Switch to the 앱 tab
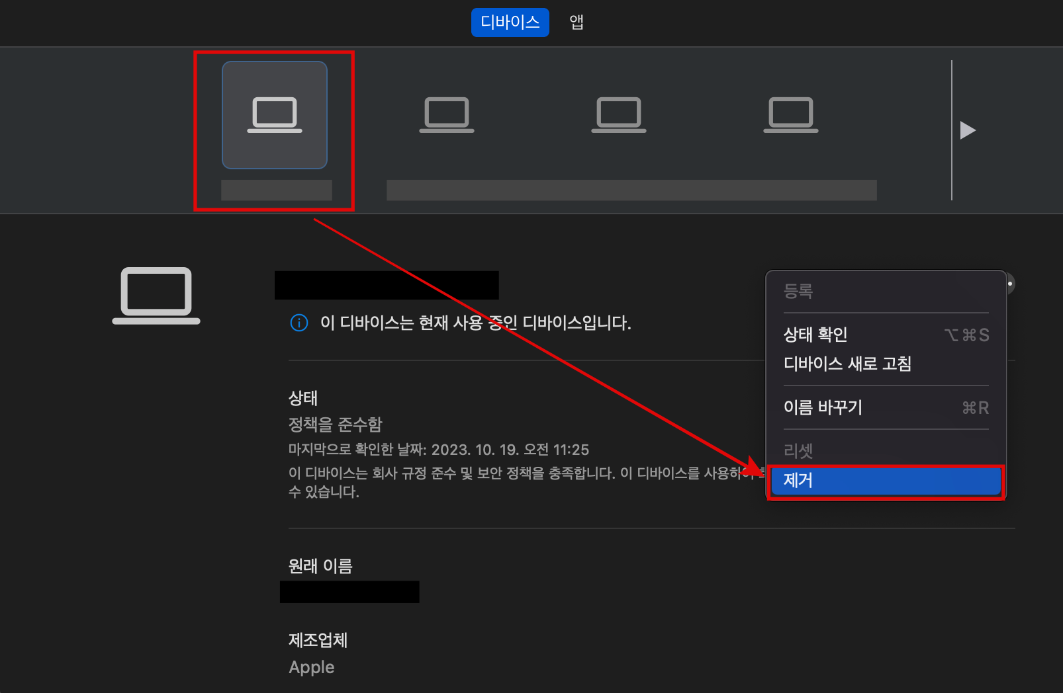Screen dimensions: 1063x693 pos(575,22)
